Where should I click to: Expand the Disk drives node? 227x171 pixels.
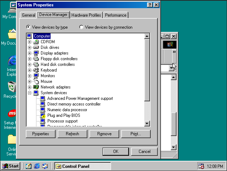coord(30,47)
